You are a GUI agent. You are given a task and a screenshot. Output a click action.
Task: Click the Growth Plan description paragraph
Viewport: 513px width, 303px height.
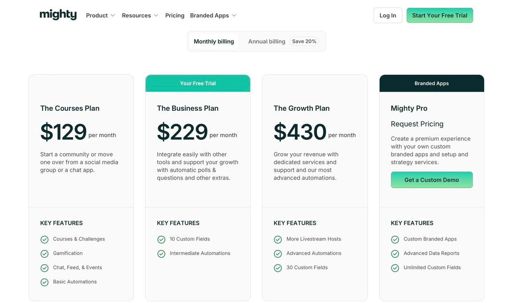pyautogui.click(x=306, y=166)
